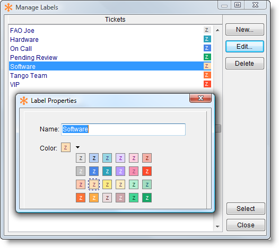279x248 pixels.
Task: Close the Label Properties dialog
Action: click(x=200, y=98)
